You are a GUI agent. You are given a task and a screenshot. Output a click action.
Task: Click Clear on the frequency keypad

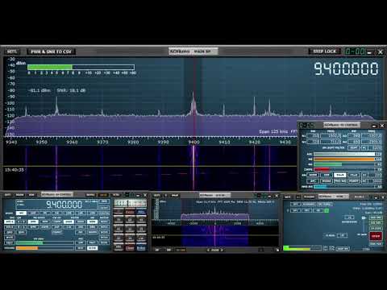tap(130, 248)
